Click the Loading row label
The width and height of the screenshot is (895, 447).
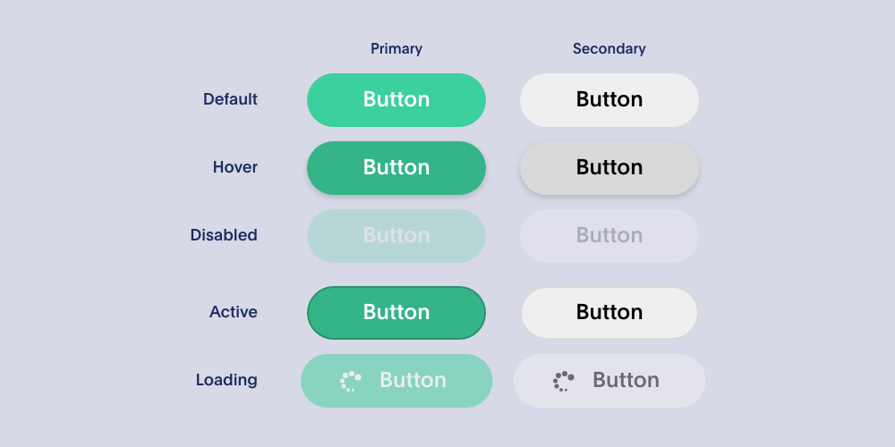(x=226, y=380)
